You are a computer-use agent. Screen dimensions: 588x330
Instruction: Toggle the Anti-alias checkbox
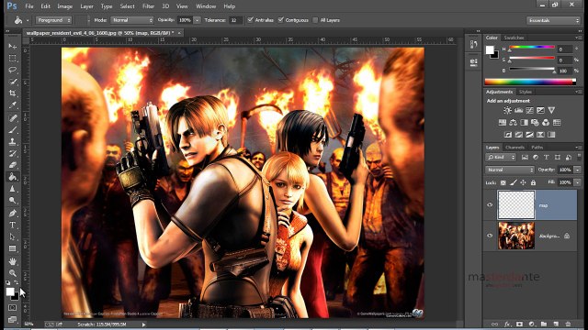[250, 20]
